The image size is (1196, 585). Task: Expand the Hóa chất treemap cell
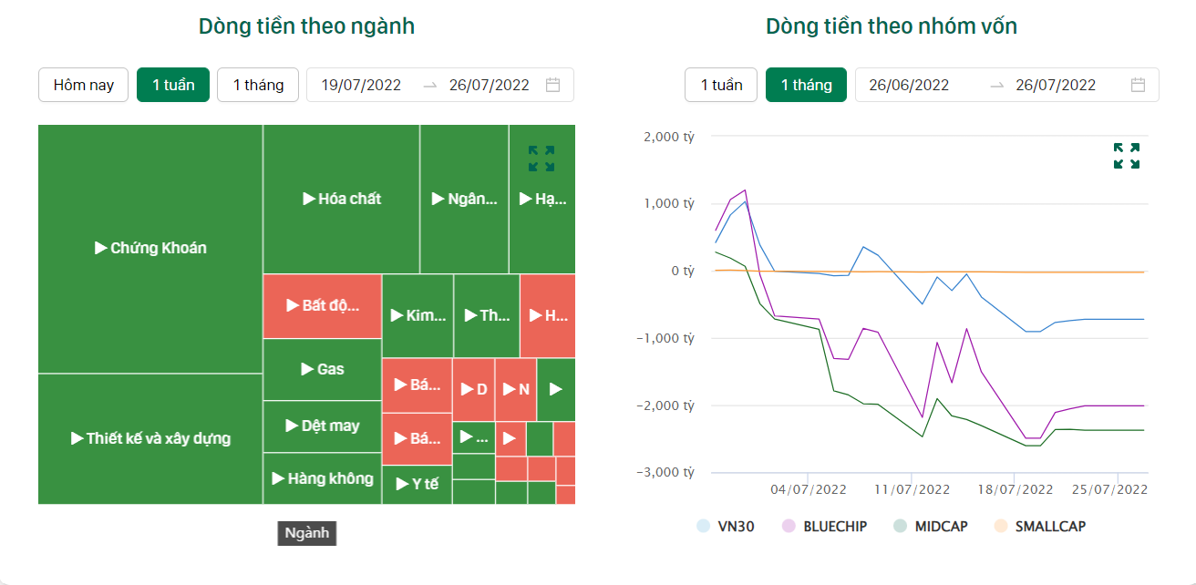pyautogui.click(x=342, y=199)
